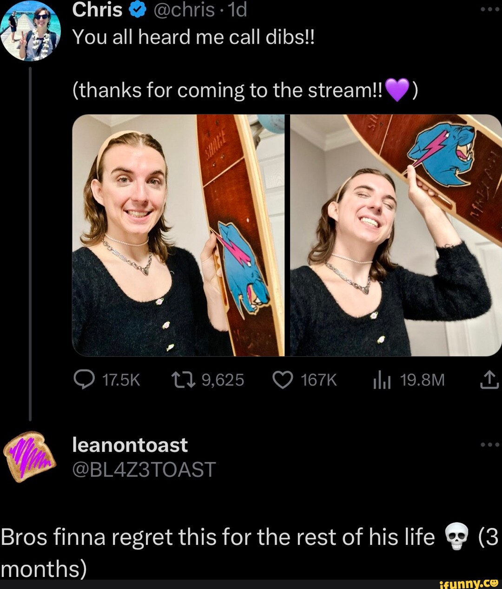The height and width of the screenshot is (589, 502).
Task: Open the toast profile avatar of leanontoast
Action: pos(30,457)
